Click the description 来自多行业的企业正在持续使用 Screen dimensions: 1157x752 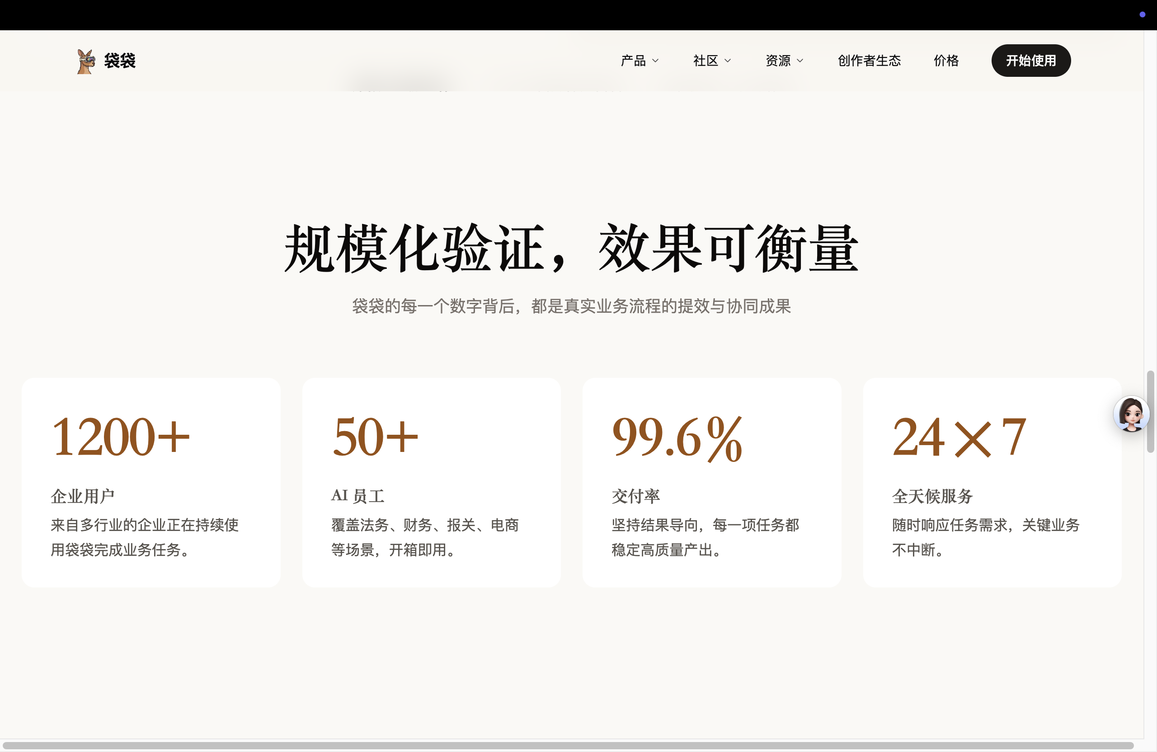coord(145,537)
